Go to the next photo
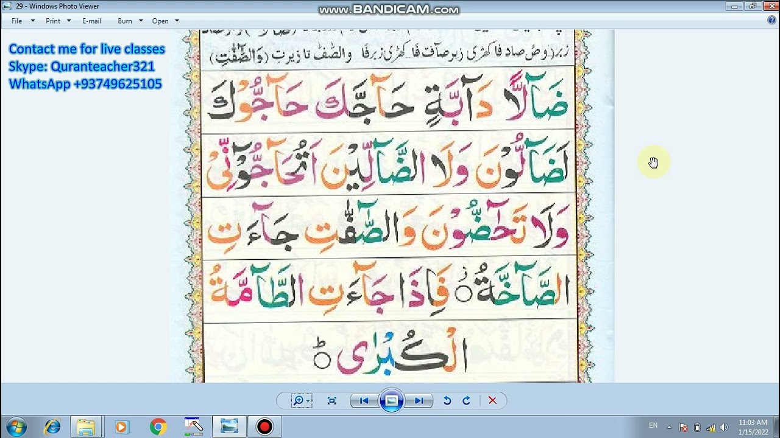780x438 pixels. pyautogui.click(x=419, y=400)
